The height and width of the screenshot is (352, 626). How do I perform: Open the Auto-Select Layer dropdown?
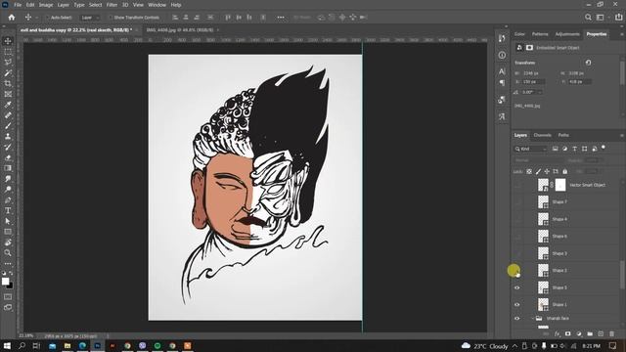coord(90,18)
